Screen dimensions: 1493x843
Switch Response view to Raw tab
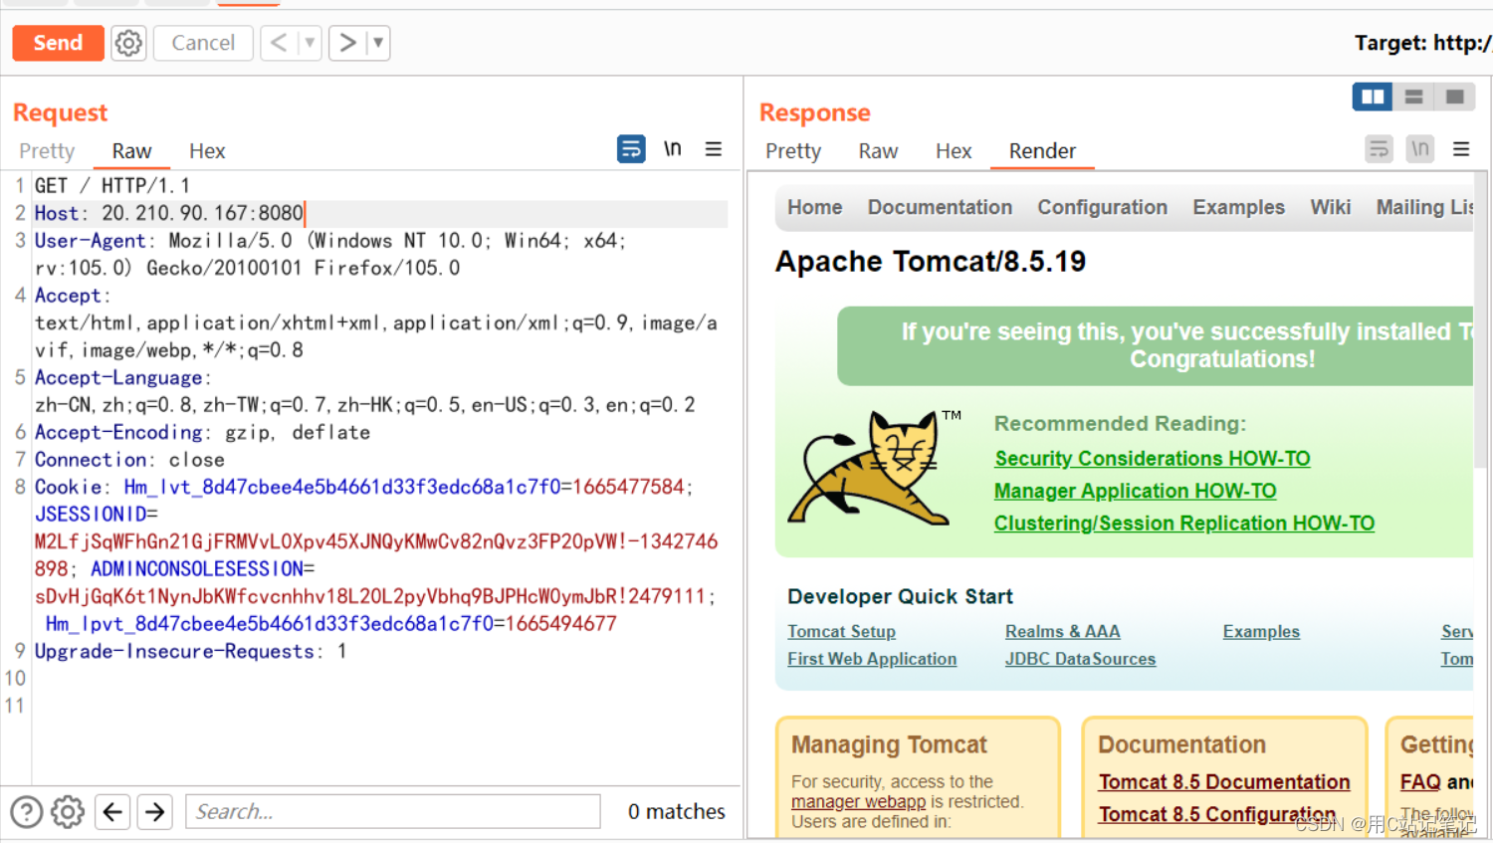click(878, 151)
